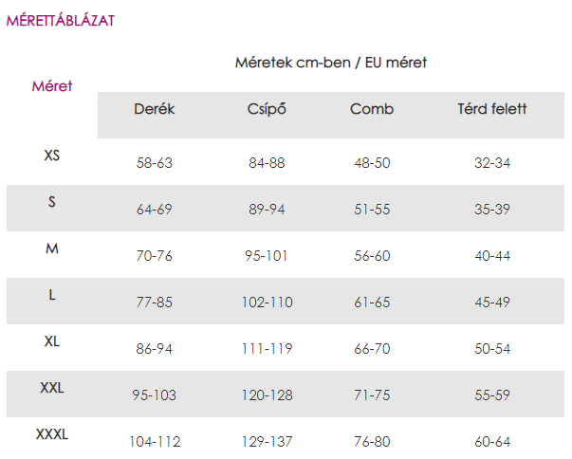Click the S size row label
572x459 pixels.
click(52, 202)
